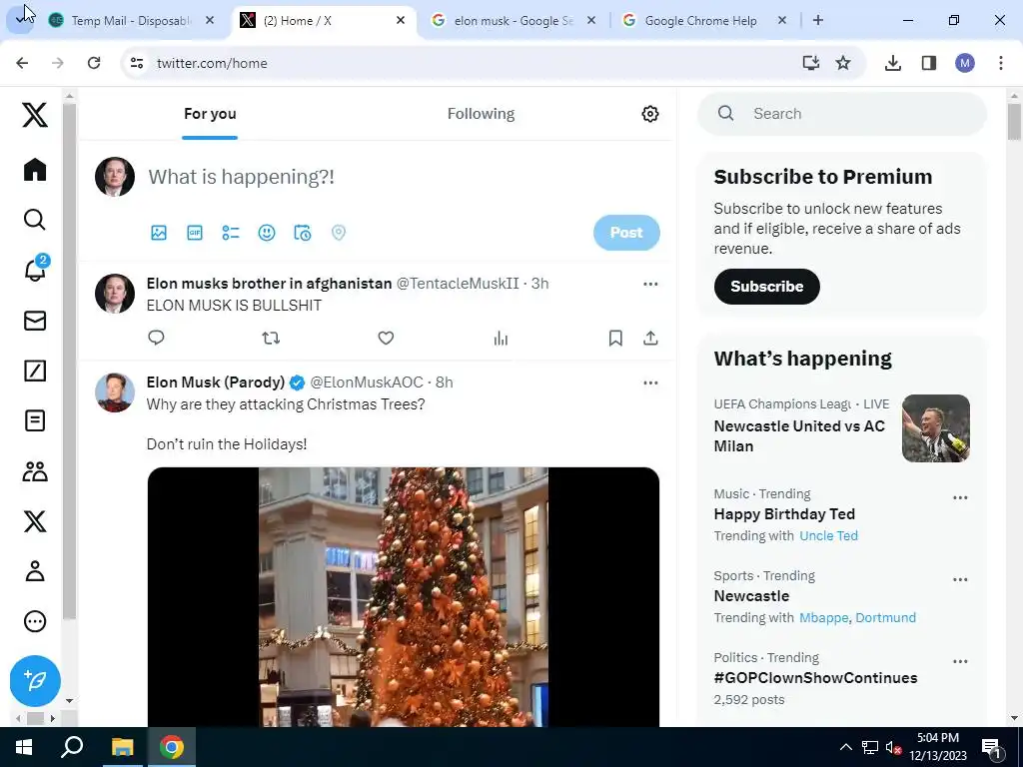Image resolution: width=1023 pixels, height=767 pixels.
Task: Switch to the Following timeline tab
Action: (x=481, y=114)
